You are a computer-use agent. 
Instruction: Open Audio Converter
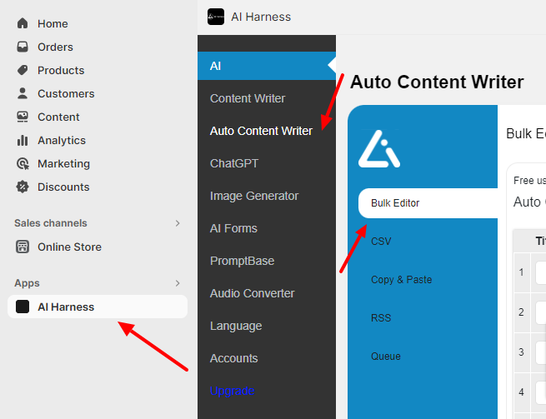point(252,293)
